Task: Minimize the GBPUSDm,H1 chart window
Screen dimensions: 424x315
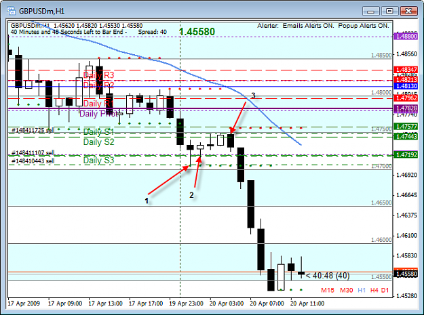Action: 371,11
